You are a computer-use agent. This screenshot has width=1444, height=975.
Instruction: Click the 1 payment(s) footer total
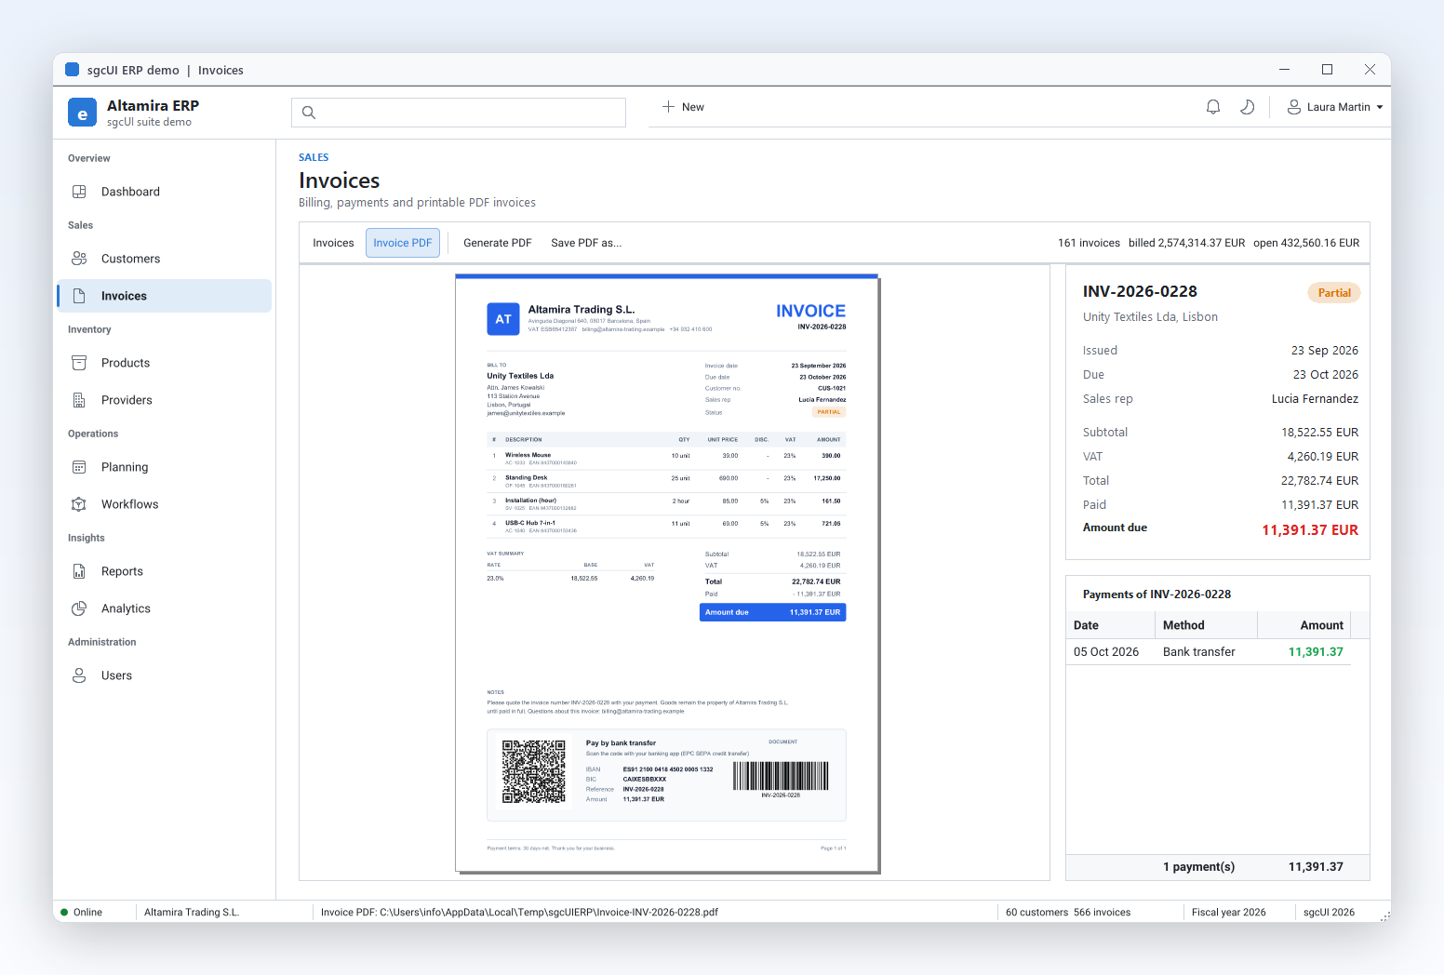click(1198, 867)
